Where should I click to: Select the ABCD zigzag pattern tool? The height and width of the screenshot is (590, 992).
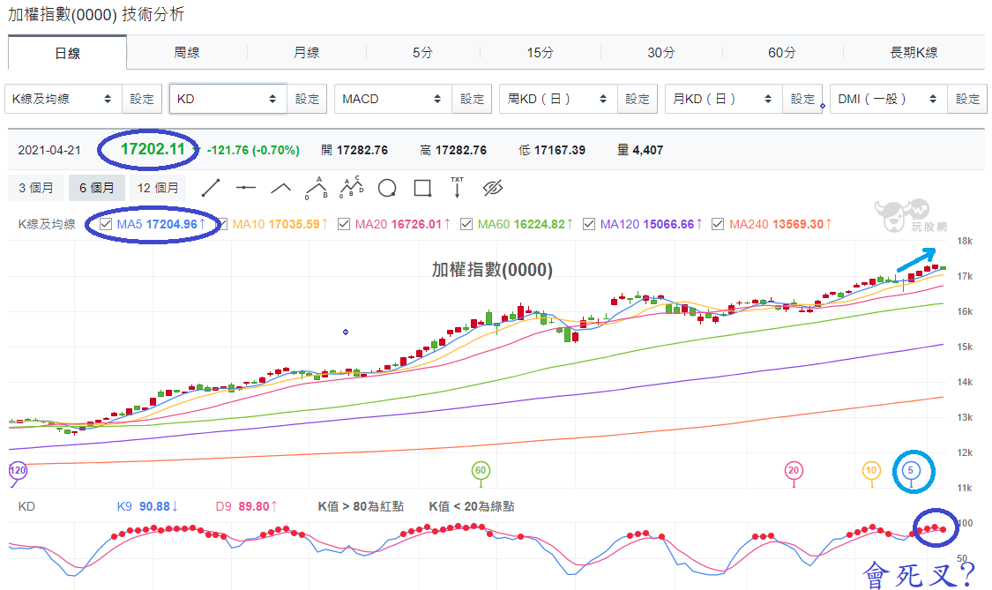(352, 187)
